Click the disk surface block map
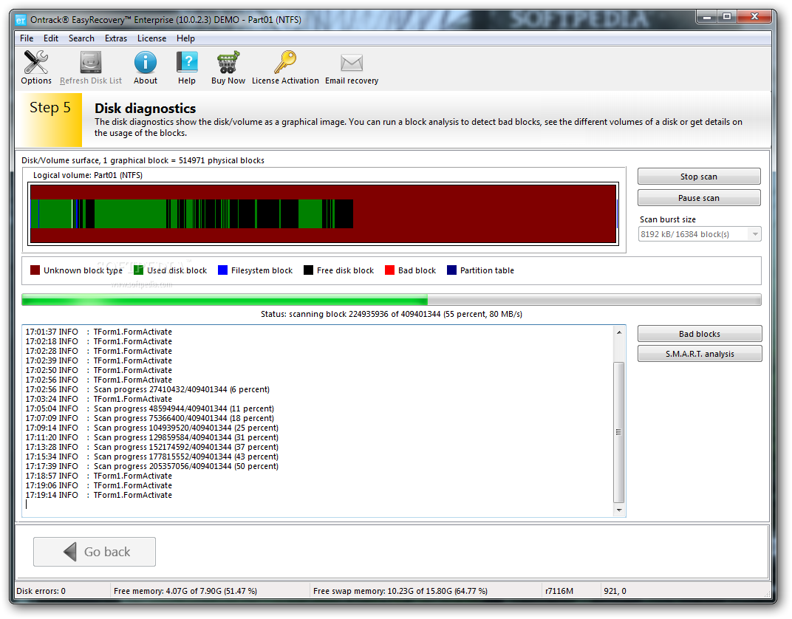Screen dimensions: 792x619 pyautogui.click(x=324, y=214)
